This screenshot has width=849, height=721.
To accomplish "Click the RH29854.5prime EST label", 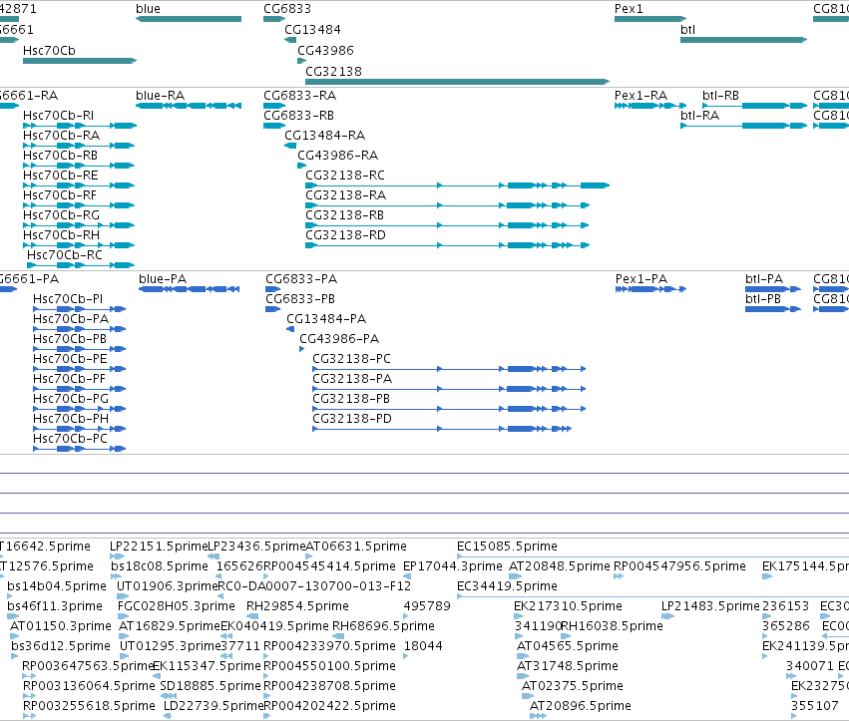I will coord(297,606).
